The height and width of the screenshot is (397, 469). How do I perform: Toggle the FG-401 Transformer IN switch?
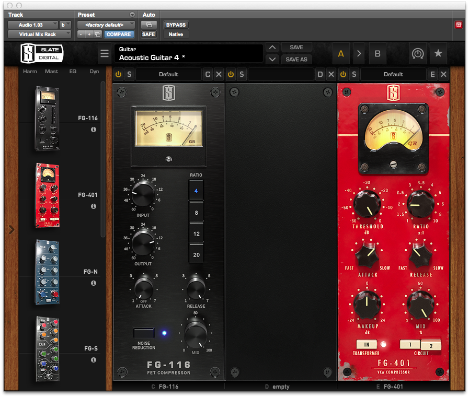(x=367, y=344)
